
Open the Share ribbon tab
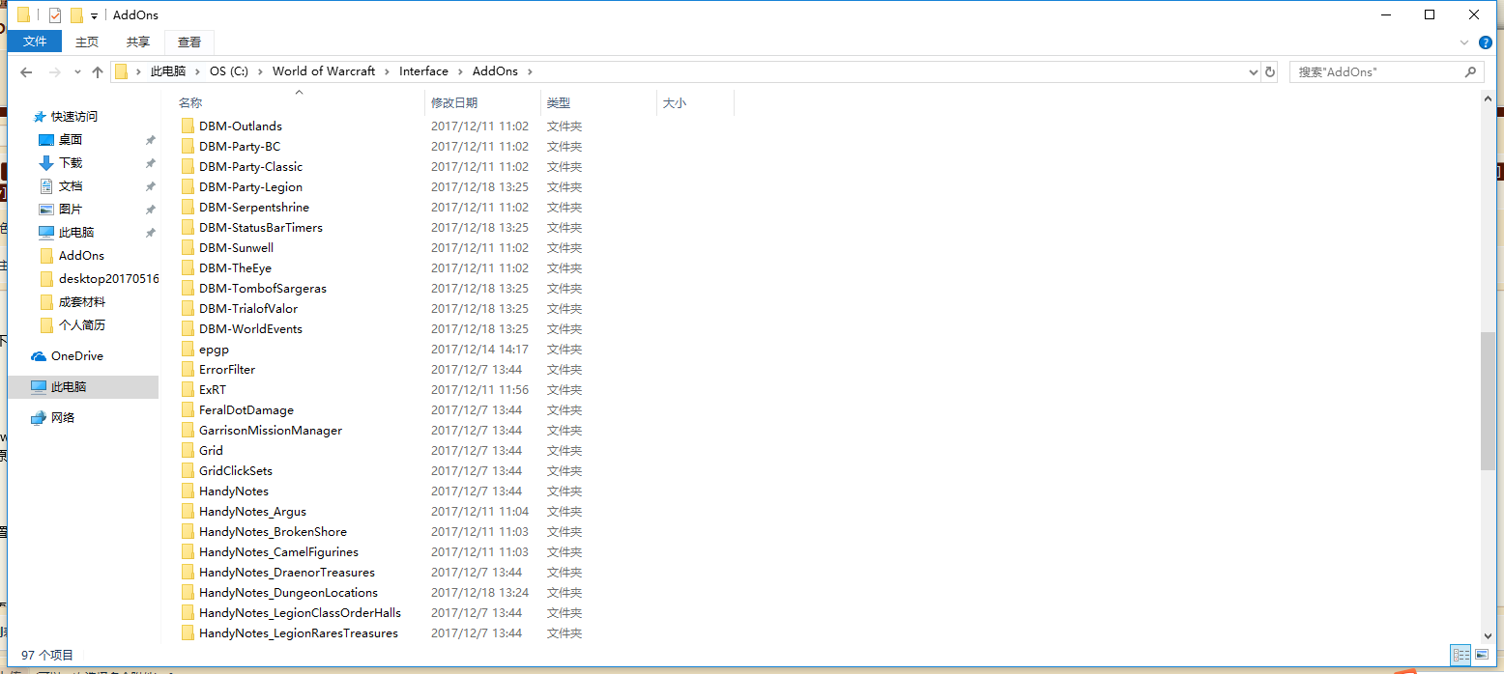coord(138,42)
